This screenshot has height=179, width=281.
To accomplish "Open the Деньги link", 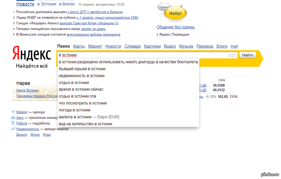I will tap(22, 135).
